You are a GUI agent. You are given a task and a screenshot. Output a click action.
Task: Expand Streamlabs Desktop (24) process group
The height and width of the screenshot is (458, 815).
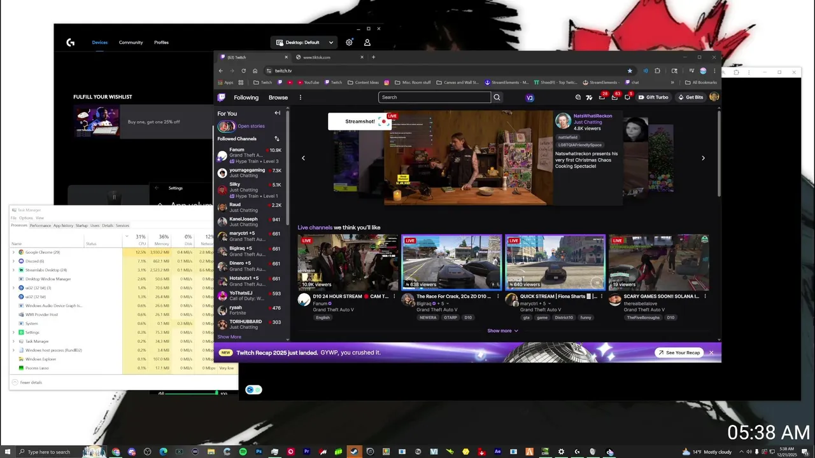pos(13,270)
